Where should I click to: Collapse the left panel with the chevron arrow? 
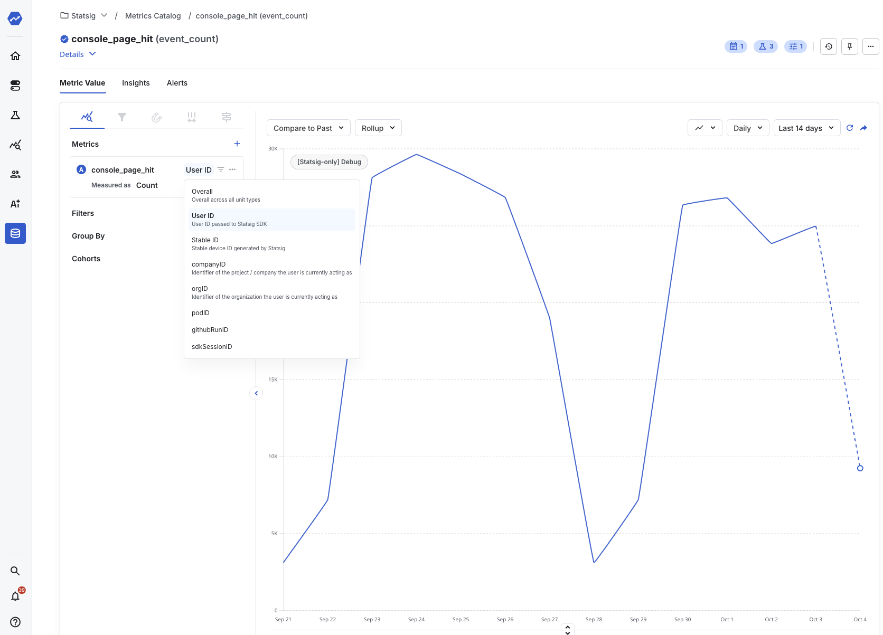[256, 393]
